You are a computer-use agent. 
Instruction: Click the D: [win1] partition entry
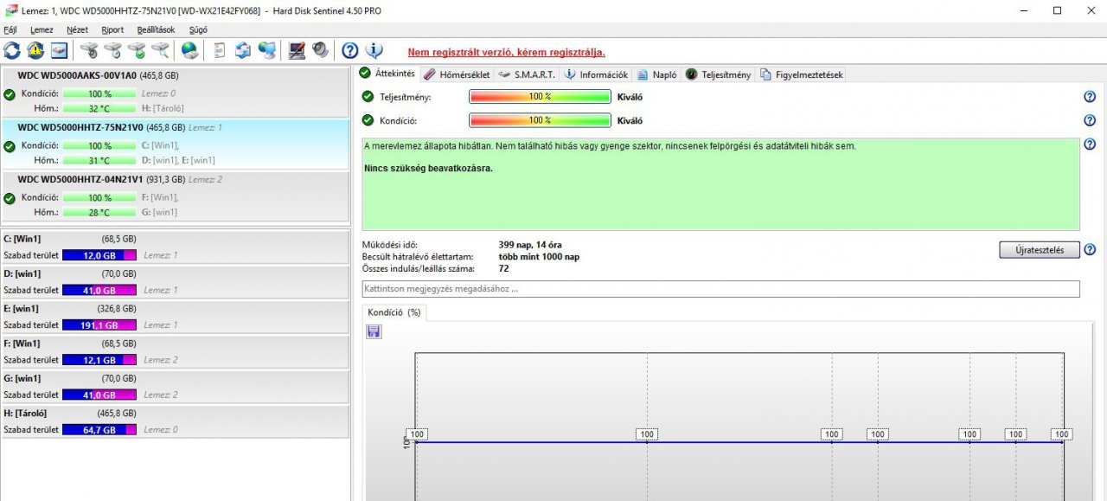pos(176,282)
